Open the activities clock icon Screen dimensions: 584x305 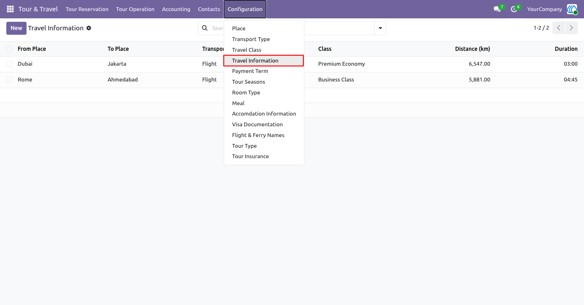click(x=514, y=9)
